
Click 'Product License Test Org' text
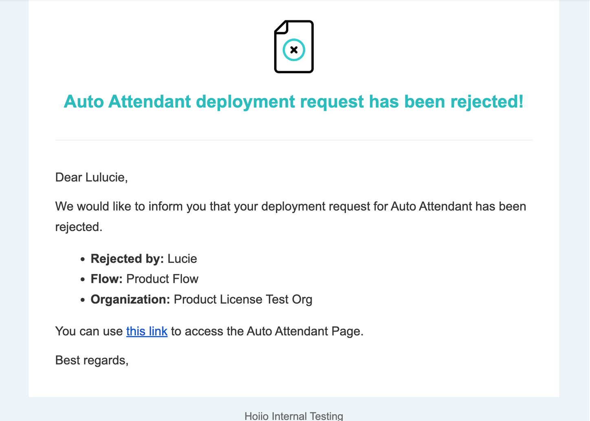(243, 300)
